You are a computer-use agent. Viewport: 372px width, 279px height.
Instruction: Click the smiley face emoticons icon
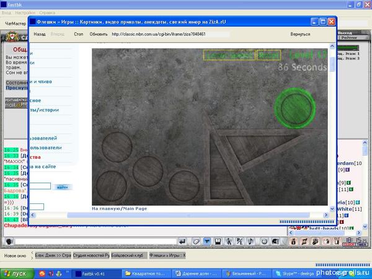(264, 242)
